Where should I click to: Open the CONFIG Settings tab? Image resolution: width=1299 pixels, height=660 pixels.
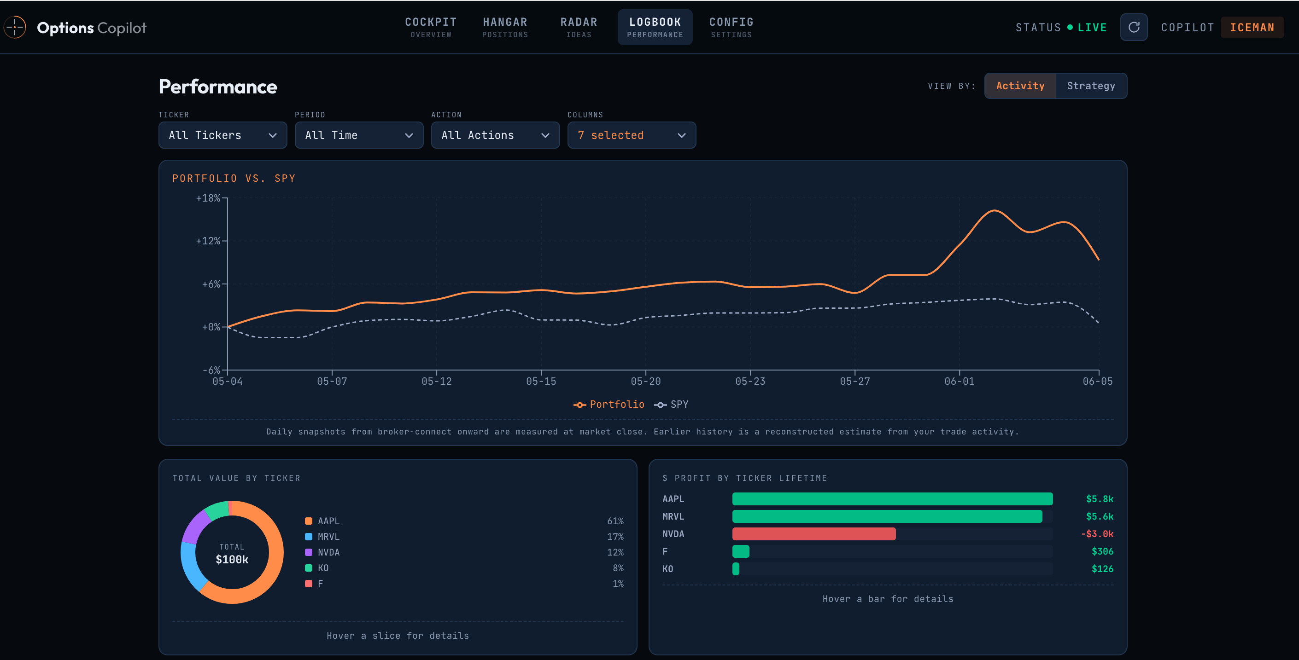coord(731,27)
